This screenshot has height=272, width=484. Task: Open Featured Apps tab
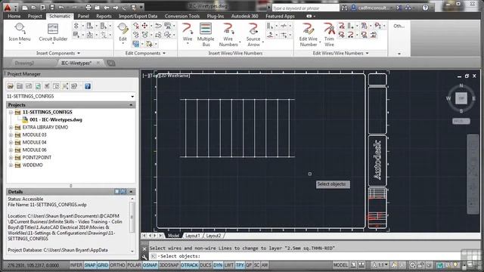coord(280,16)
